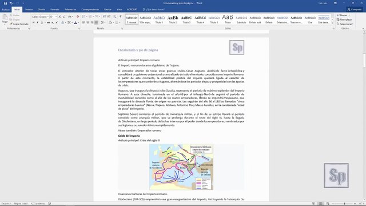Sort paragraph text alphabetically

point(115,17)
